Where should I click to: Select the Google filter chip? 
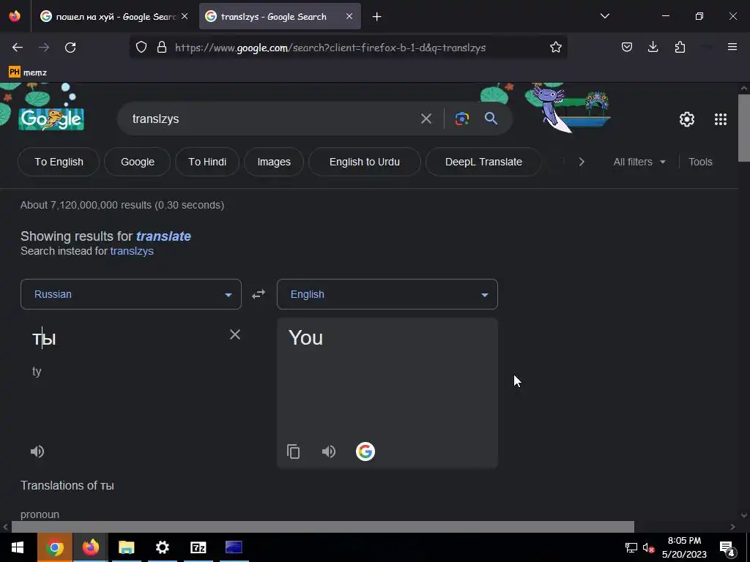[137, 162]
